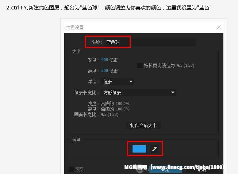Open the 像素长宽比 方形像素 dropdown

coord(138,93)
